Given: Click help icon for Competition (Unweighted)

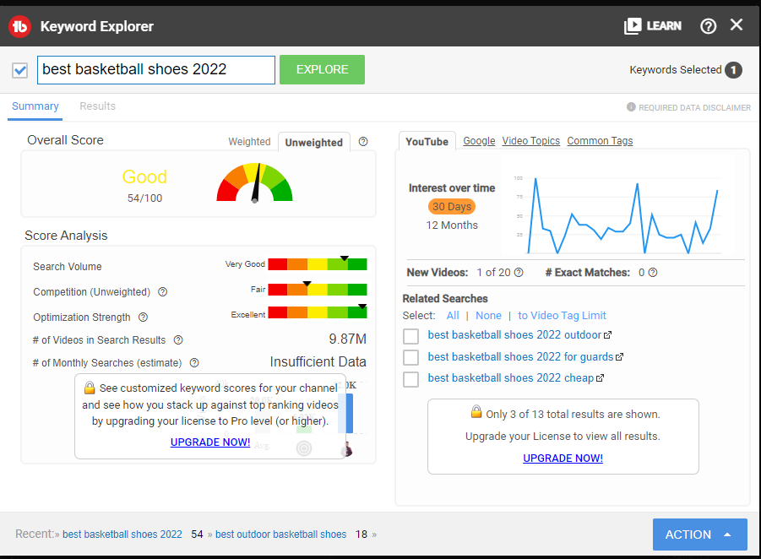Looking at the screenshot, I should [162, 291].
